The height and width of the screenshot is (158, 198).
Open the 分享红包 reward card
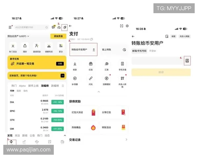(114, 112)
